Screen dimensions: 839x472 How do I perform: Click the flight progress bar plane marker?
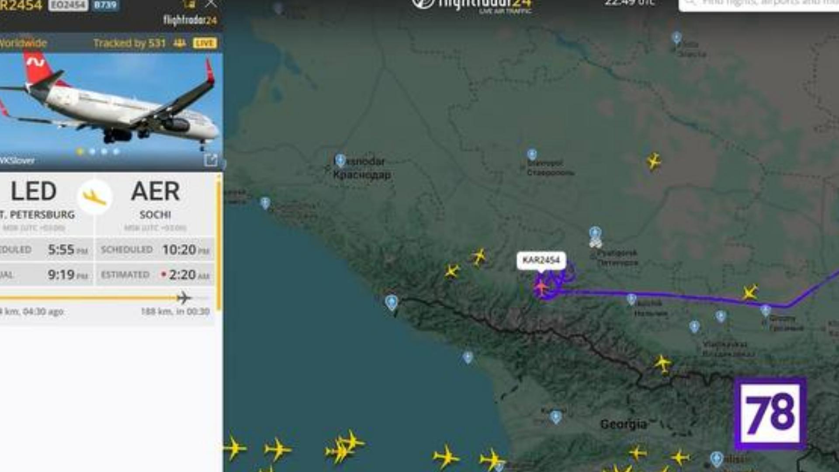tap(184, 298)
